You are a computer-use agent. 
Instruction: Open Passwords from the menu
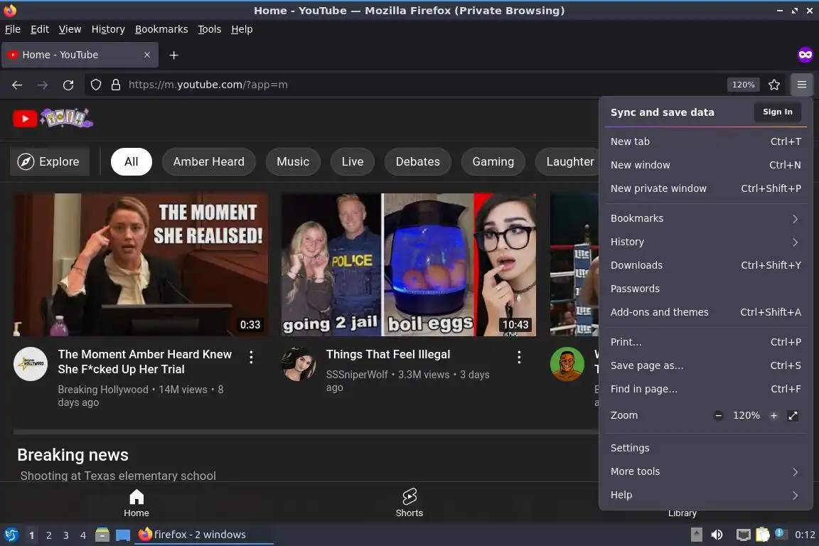705,289
